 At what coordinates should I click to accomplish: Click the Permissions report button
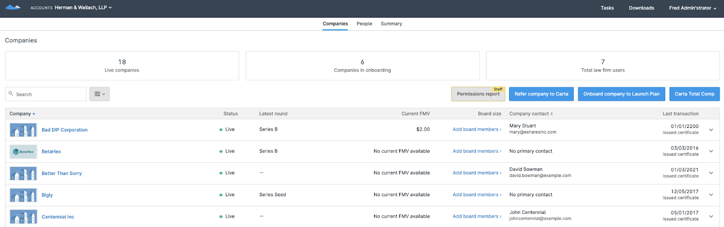[478, 94]
